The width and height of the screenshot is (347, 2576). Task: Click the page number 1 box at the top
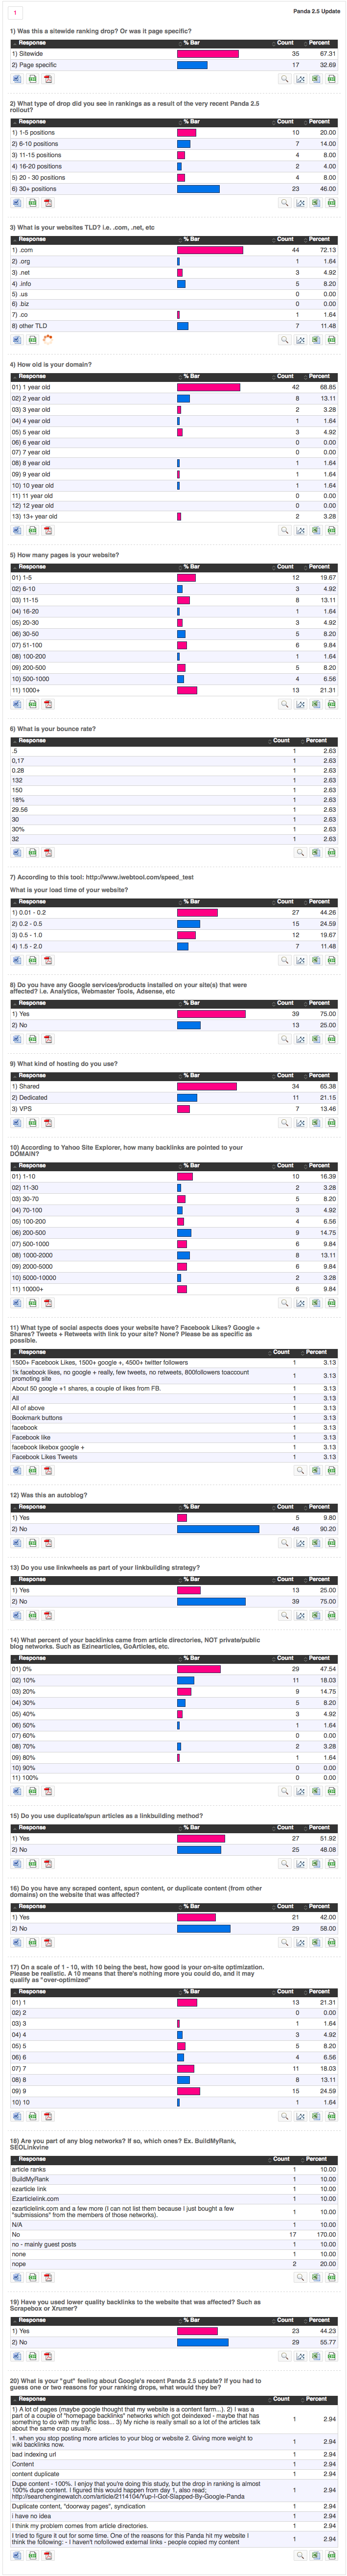15,12
